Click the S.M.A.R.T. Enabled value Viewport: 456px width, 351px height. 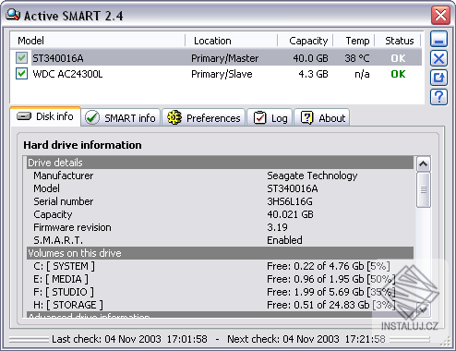284,240
